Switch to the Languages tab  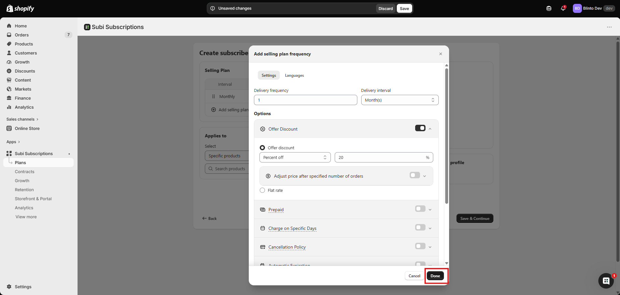[294, 75]
